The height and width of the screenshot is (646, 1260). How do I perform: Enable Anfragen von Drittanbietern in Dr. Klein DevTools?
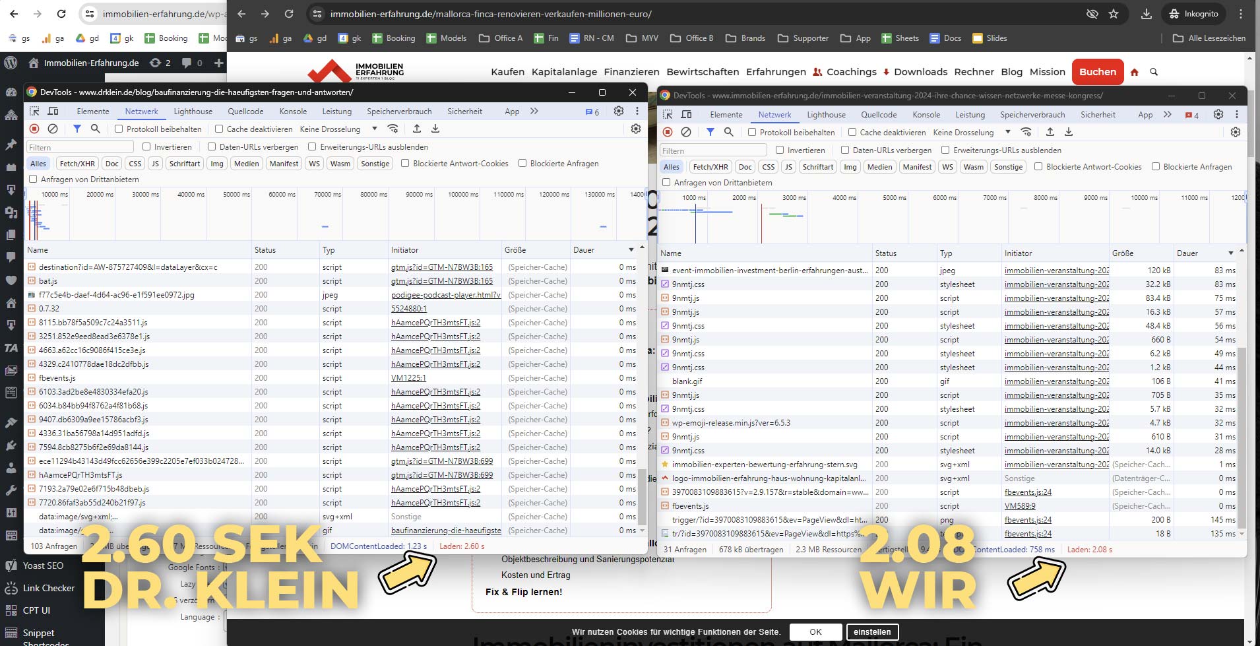click(33, 179)
